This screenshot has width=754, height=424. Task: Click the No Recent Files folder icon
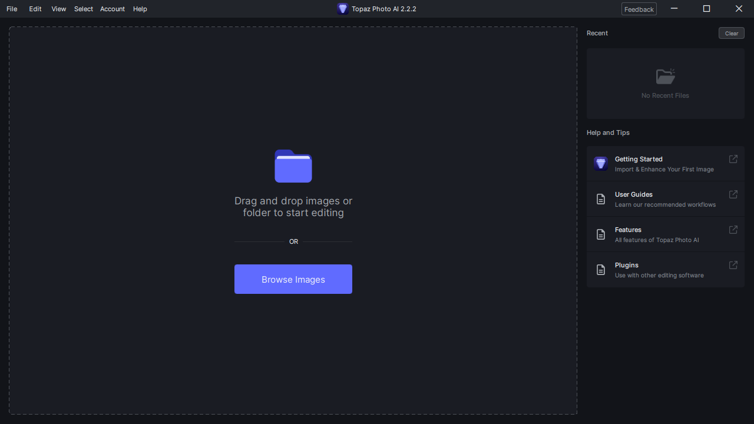click(x=665, y=77)
